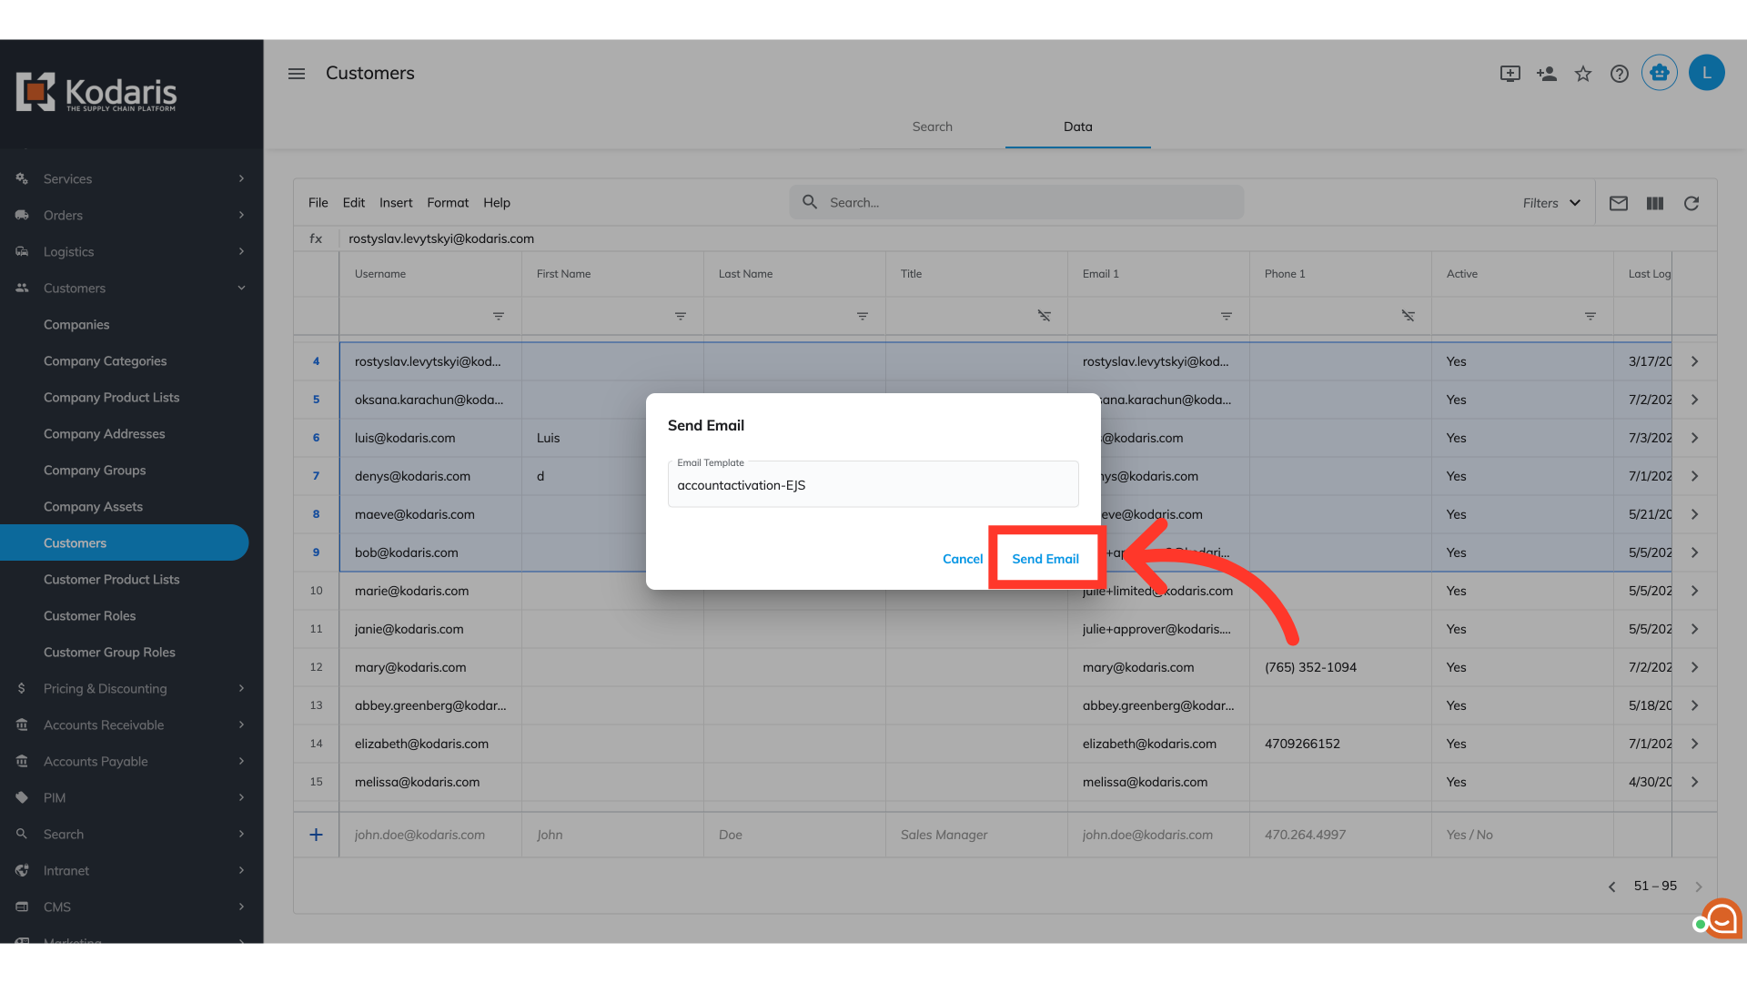
Task: Toggle the Username column filter icon
Action: coord(499,316)
